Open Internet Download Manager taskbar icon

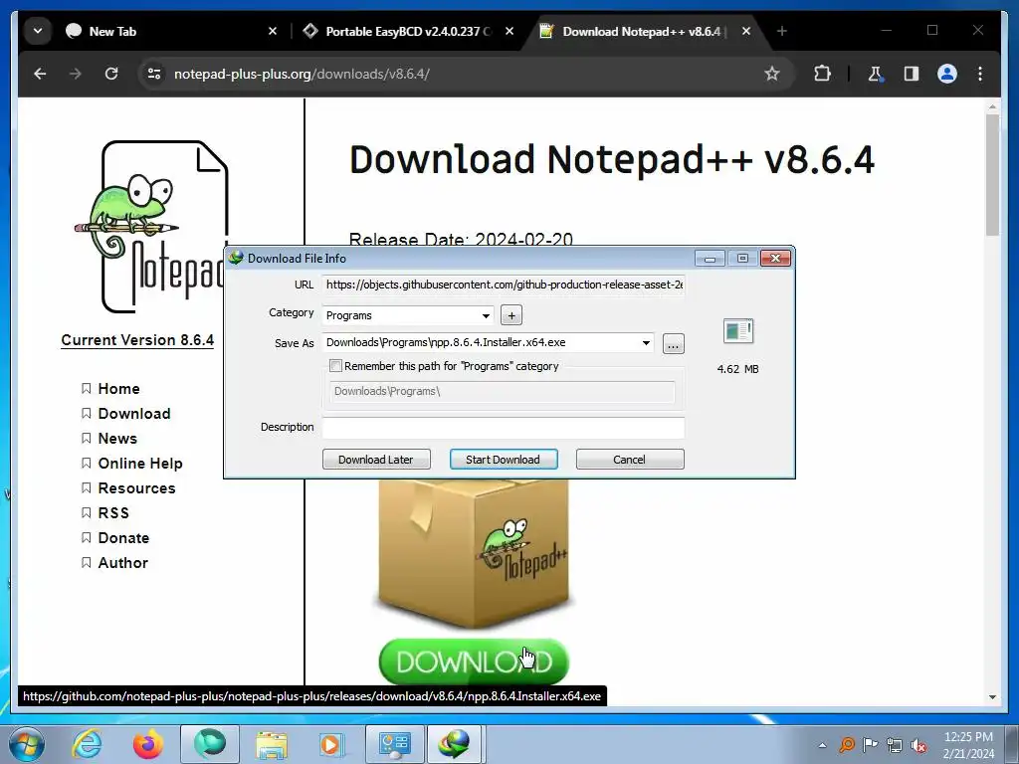click(454, 744)
